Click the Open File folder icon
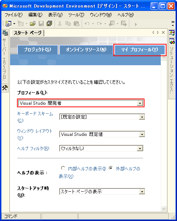 (x=33, y=24)
